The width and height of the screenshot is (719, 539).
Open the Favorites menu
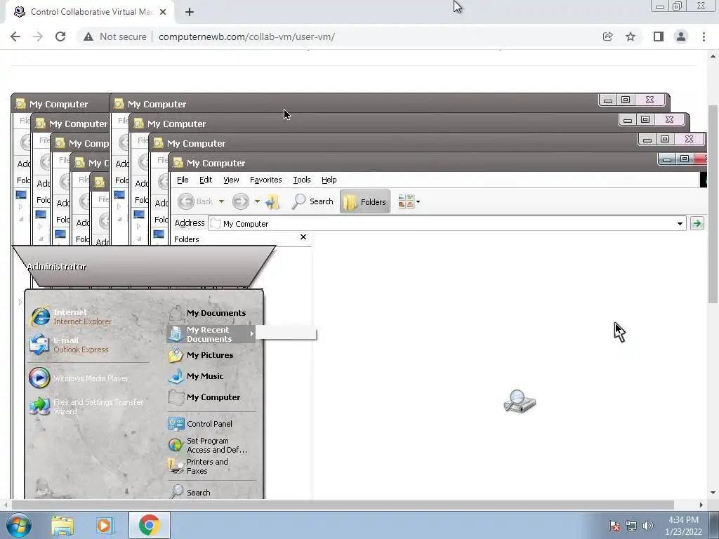(x=265, y=180)
